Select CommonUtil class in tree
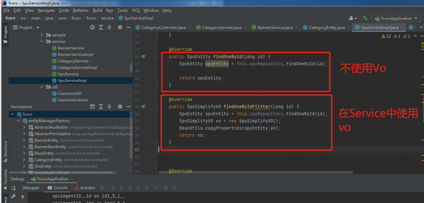The image size is (424, 203). 67,93
